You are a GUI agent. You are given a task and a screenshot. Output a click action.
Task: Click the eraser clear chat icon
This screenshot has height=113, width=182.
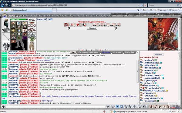(x=113, y=107)
